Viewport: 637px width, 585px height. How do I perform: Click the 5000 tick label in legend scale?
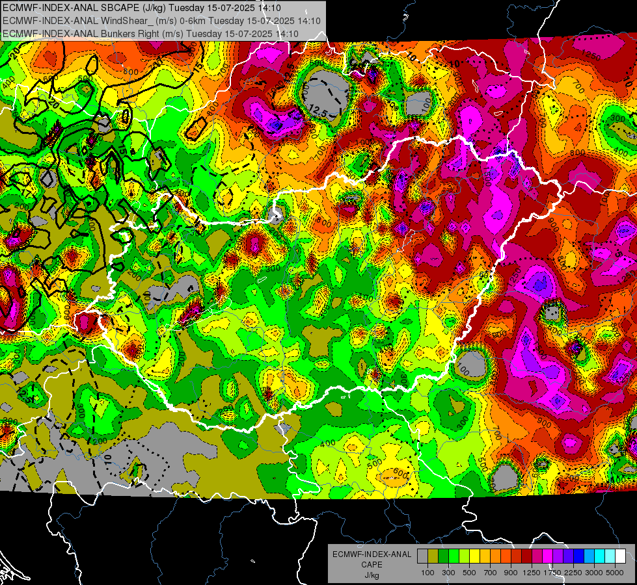click(615, 573)
